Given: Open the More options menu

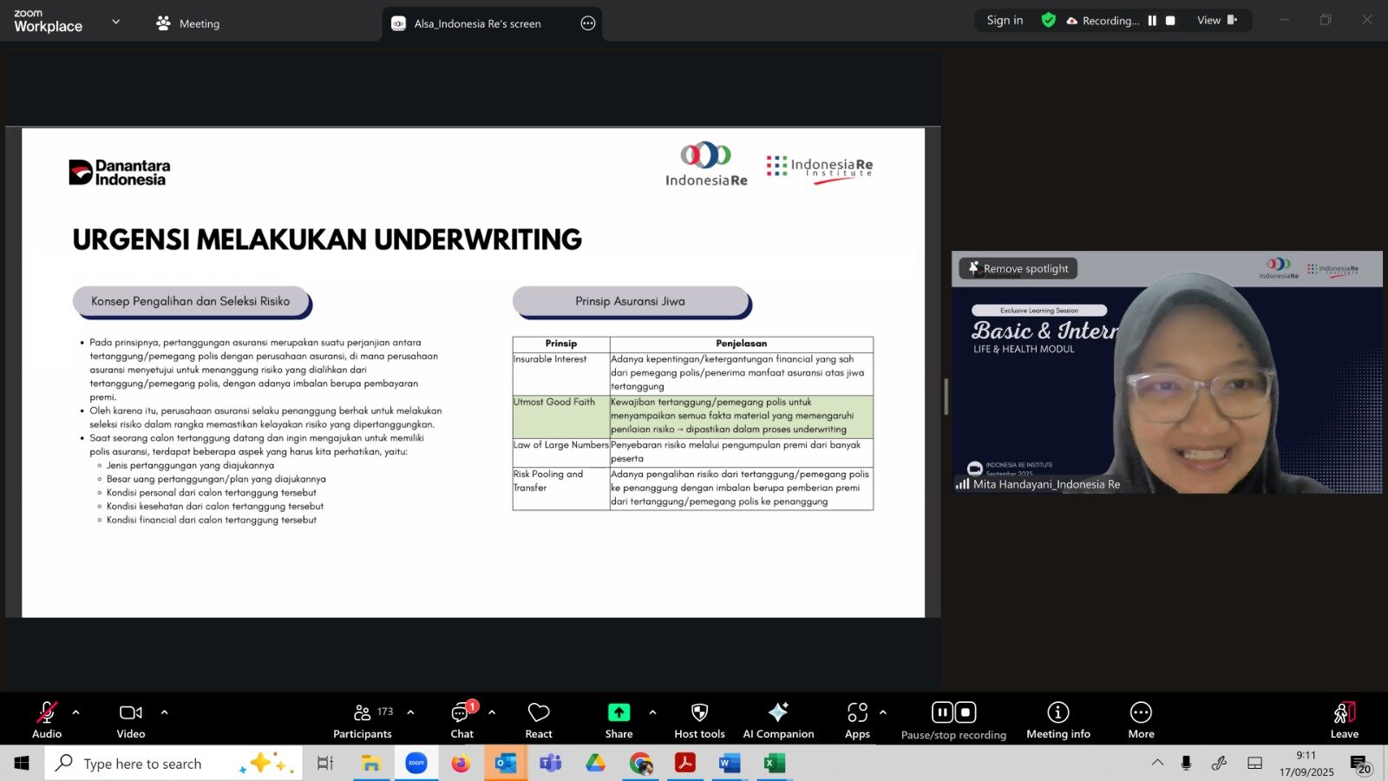Looking at the screenshot, I should pos(1141,720).
